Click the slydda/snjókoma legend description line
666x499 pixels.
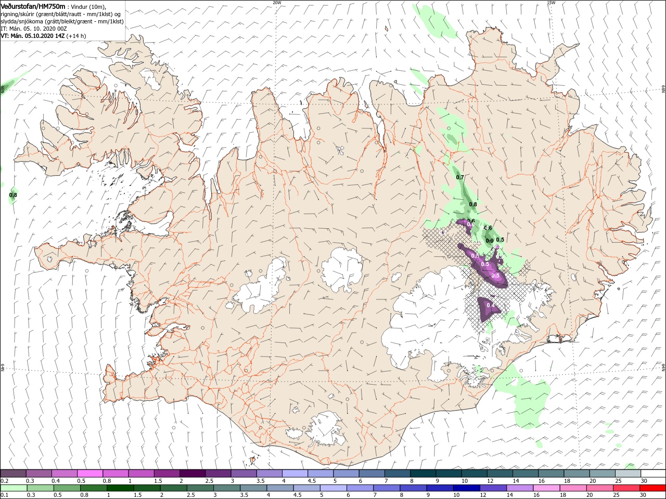pos(62,21)
